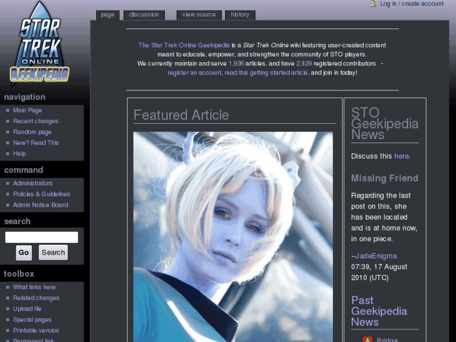The image size is (456, 342).
Task: Click the Star Trek Online Geekipedia logo
Action: [x=40, y=45]
